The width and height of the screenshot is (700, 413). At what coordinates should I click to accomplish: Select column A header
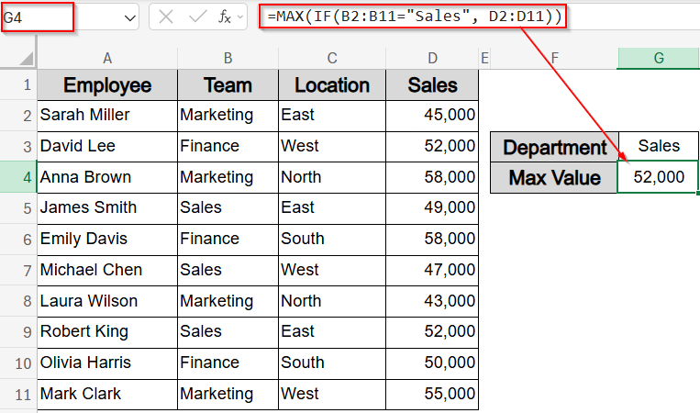tap(107, 58)
